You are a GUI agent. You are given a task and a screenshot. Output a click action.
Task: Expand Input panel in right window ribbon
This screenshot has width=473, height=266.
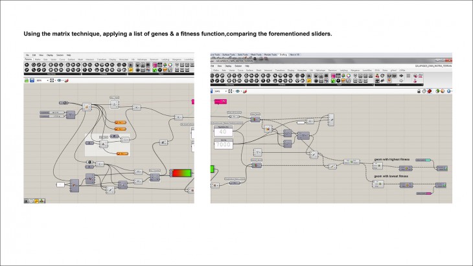coord(340,85)
